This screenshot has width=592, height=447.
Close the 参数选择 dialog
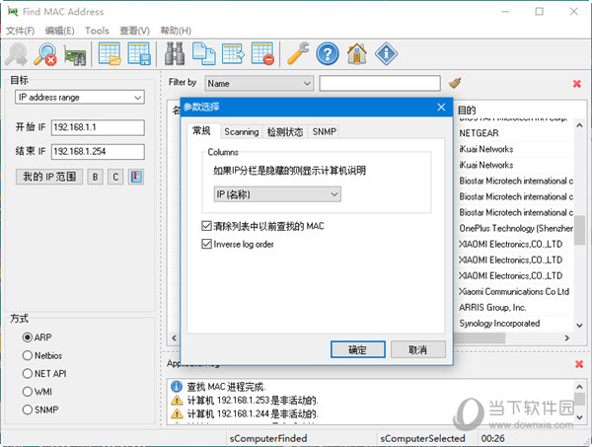[441, 108]
